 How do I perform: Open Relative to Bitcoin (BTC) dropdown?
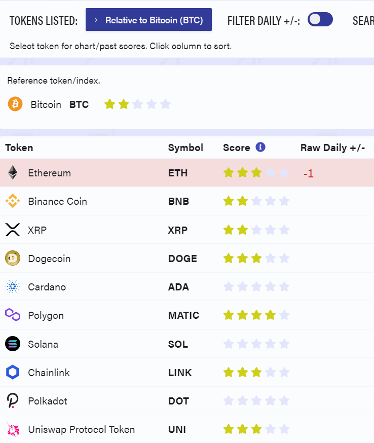(148, 19)
